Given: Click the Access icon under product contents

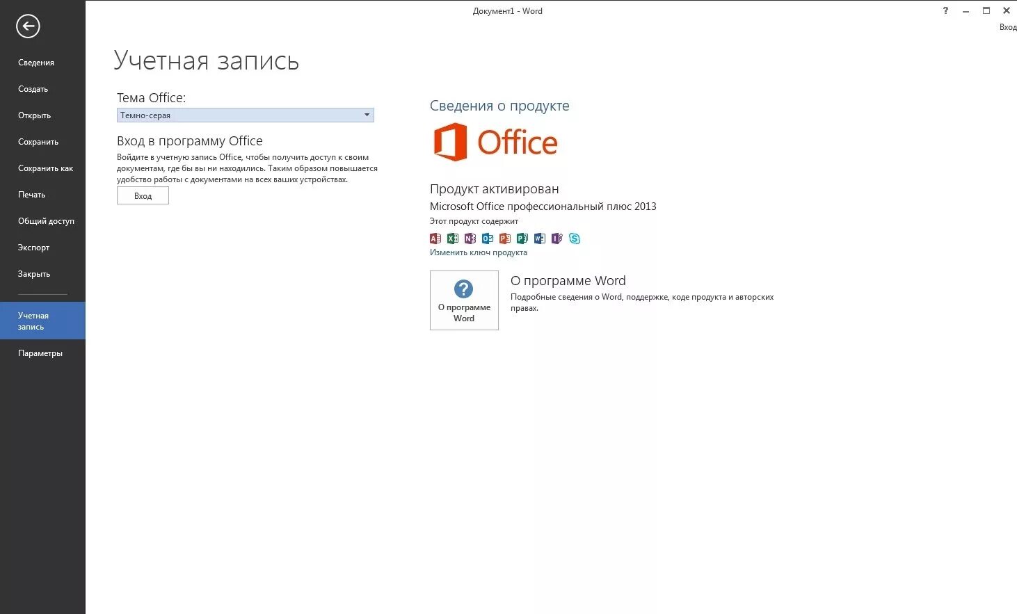Looking at the screenshot, I should point(435,239).
